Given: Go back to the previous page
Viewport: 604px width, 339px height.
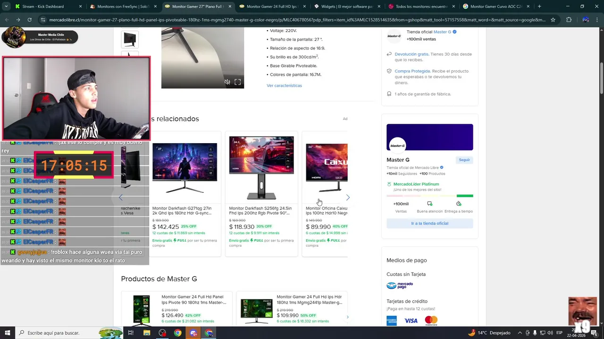Looking at the screenshot, I should pos(7,20).
